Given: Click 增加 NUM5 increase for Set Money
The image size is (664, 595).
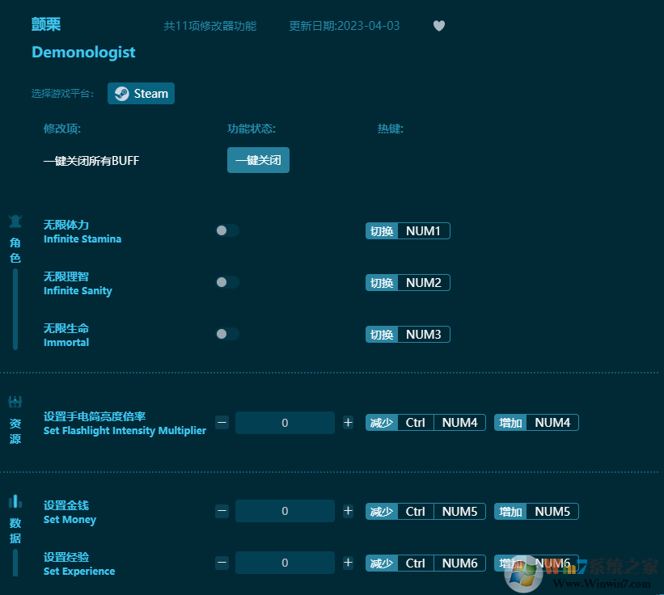Looking at the screenshot, I should tap(535, 511).
